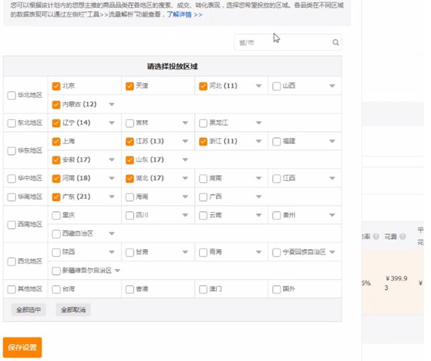The width and height of the screenshot is (431, 361).
Task: Expand the 山东 (17) dropdown arrow
Action: (x=185, y=160)
